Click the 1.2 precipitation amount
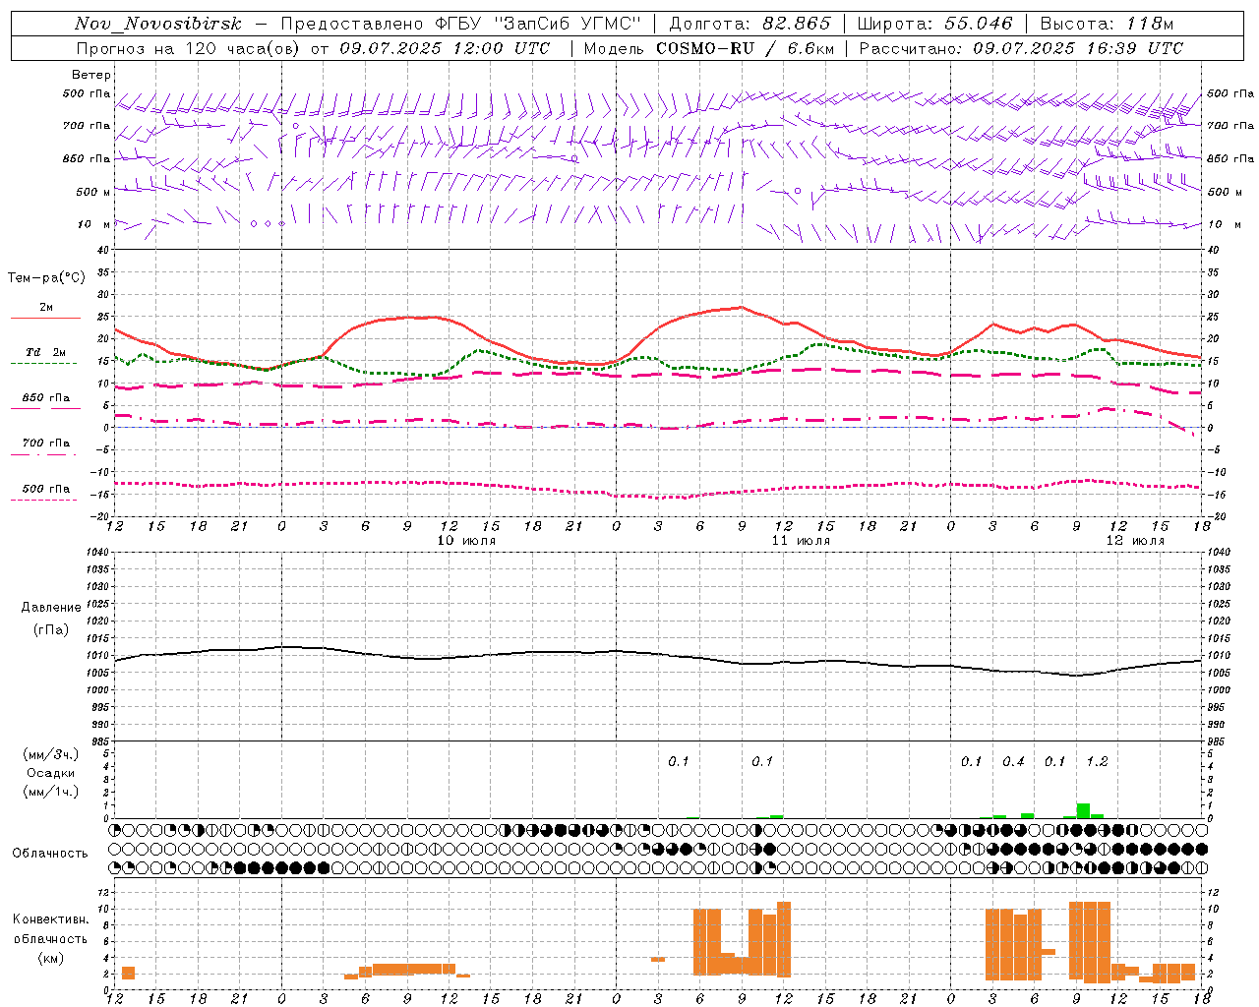Image resolution: width=1259 pixels, height=1007 pixels. pyautogui.click(x=1097, y=762)
